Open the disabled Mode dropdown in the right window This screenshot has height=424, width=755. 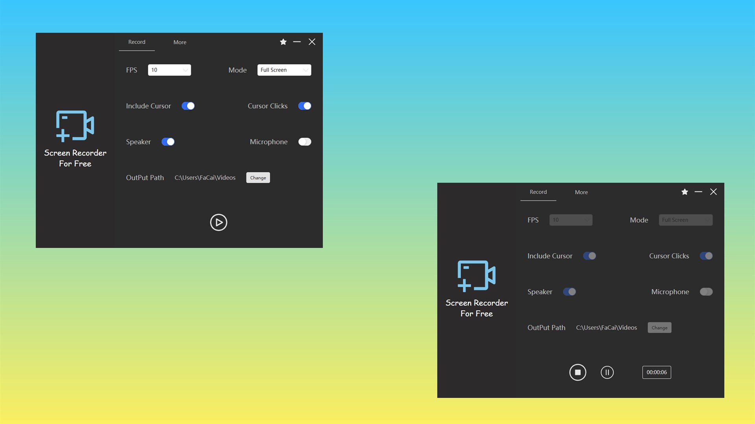tap(685, 220)
